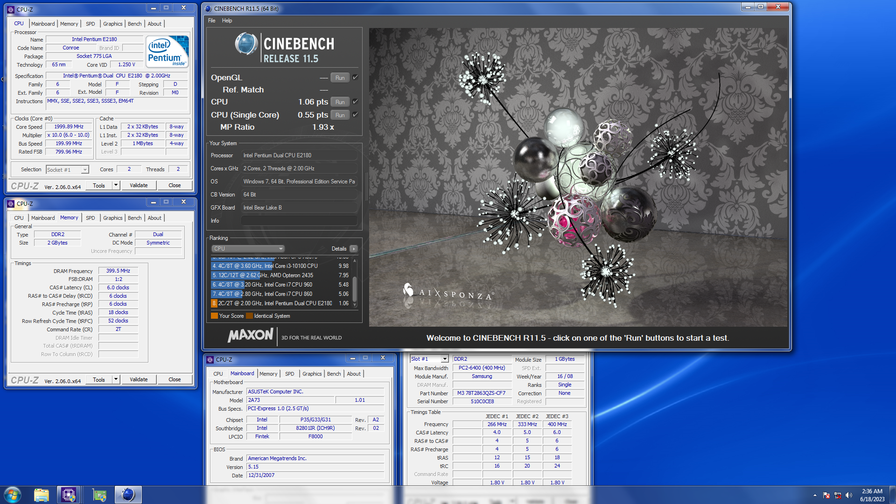Select the CPU tab in CPU-Z Mainboard window

pos(218,374)
